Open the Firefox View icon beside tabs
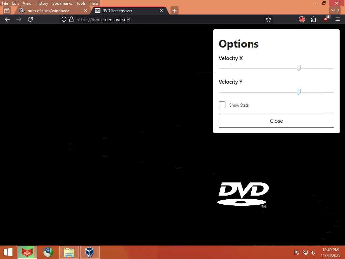This screenshot has width=345, height=259. click(7, 10)
